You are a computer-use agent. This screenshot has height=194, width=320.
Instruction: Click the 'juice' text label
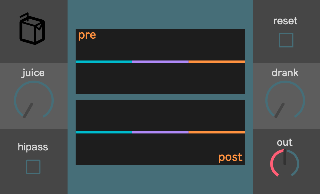coord(33,73)
